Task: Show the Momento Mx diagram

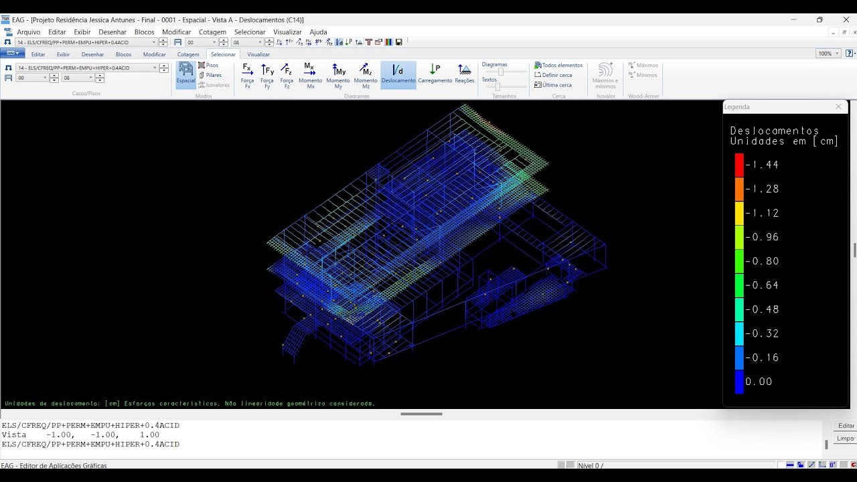Action: coord(310,76)
